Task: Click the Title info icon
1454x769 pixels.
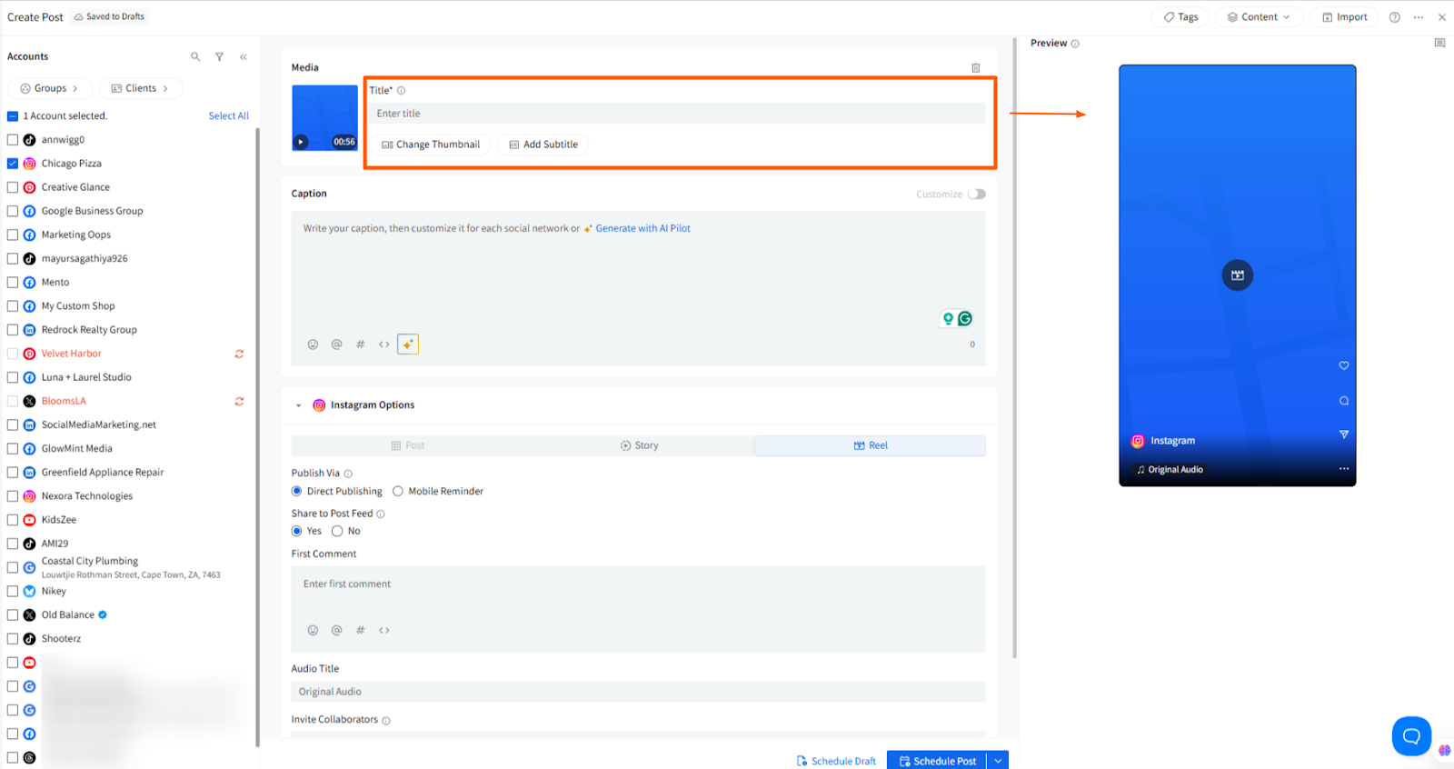Action: pyautogui.click(x=401, y=90)
